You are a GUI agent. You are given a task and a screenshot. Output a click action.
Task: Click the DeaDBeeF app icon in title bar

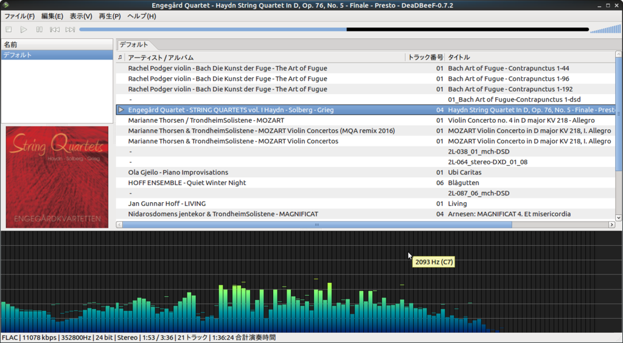point(5,5)
